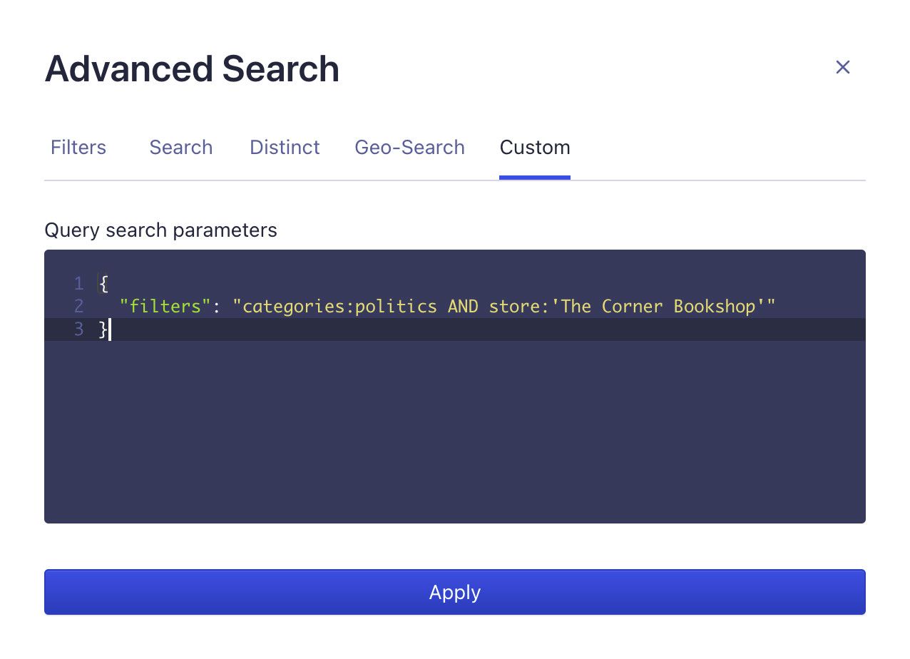Click the Advanced Search title
Image resolution: width=910 pixels, height=659 pixels.
pos(192,68)
